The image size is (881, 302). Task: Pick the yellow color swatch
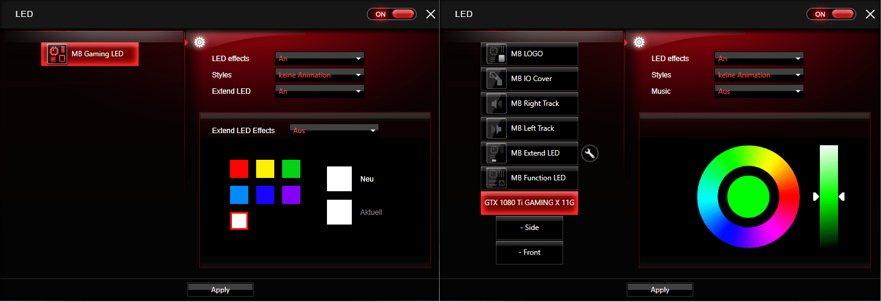click(265, 169)
